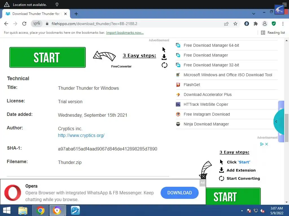Open HTTrack WebSite Copier entry
This screenshot has width=289, height=216.
(206, 104)
